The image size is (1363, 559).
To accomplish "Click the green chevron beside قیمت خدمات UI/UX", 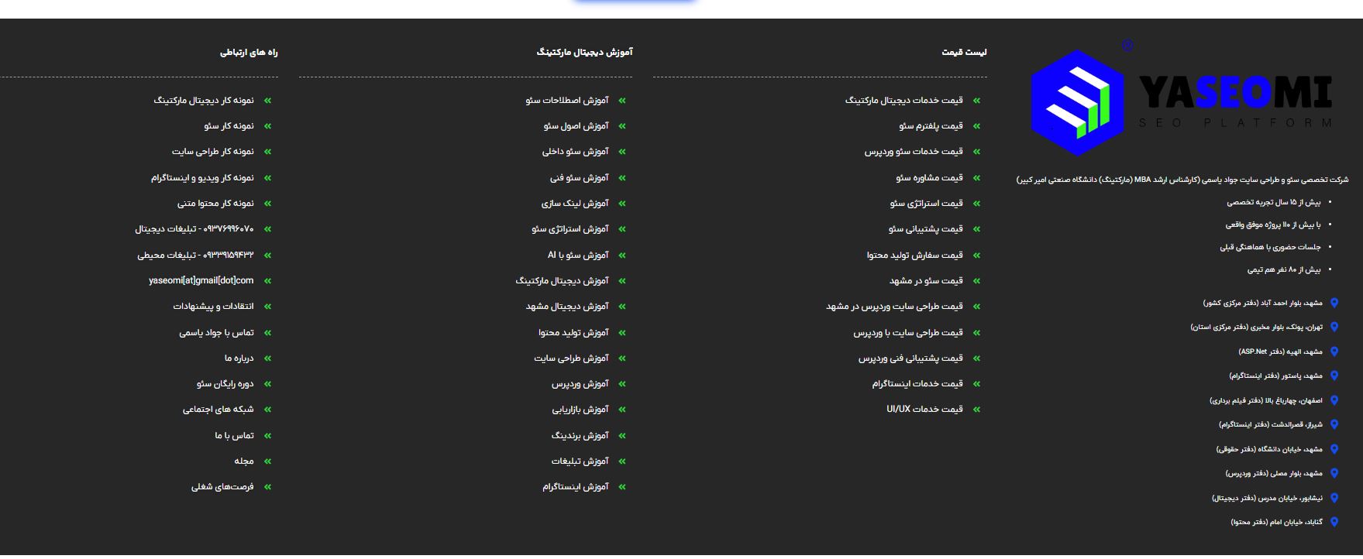I will click(976, 410).
